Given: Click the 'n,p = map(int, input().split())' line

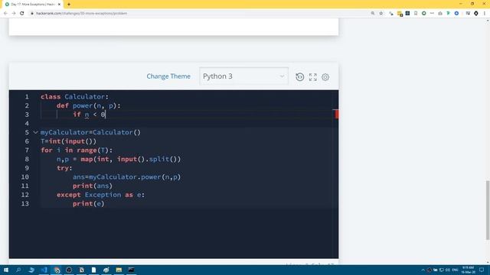Looking at the screenshot, I should pos(119,159).
